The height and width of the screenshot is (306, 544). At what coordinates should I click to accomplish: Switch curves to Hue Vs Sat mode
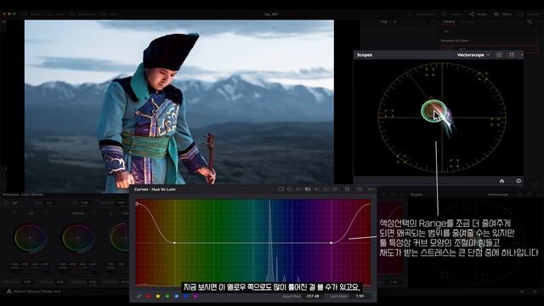point(298,189)
